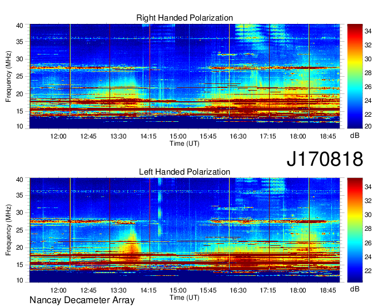Viewport: 378px width, 307px height.
Task: Click the 15:00 time tick of Left Handed plot
Action: click(178, 290)
